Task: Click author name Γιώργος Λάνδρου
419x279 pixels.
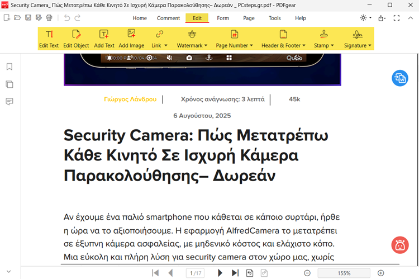Action: [x=130, y=99]
